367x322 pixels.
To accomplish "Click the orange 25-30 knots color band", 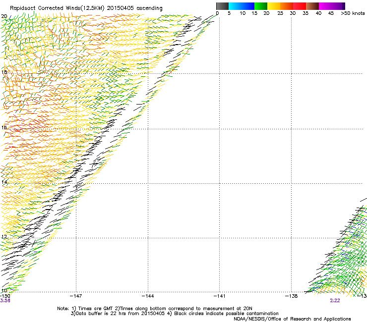I will (287, 6).
